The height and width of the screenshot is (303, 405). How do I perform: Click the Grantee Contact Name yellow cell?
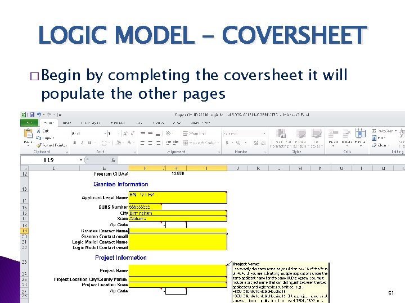tap(178, 231)
